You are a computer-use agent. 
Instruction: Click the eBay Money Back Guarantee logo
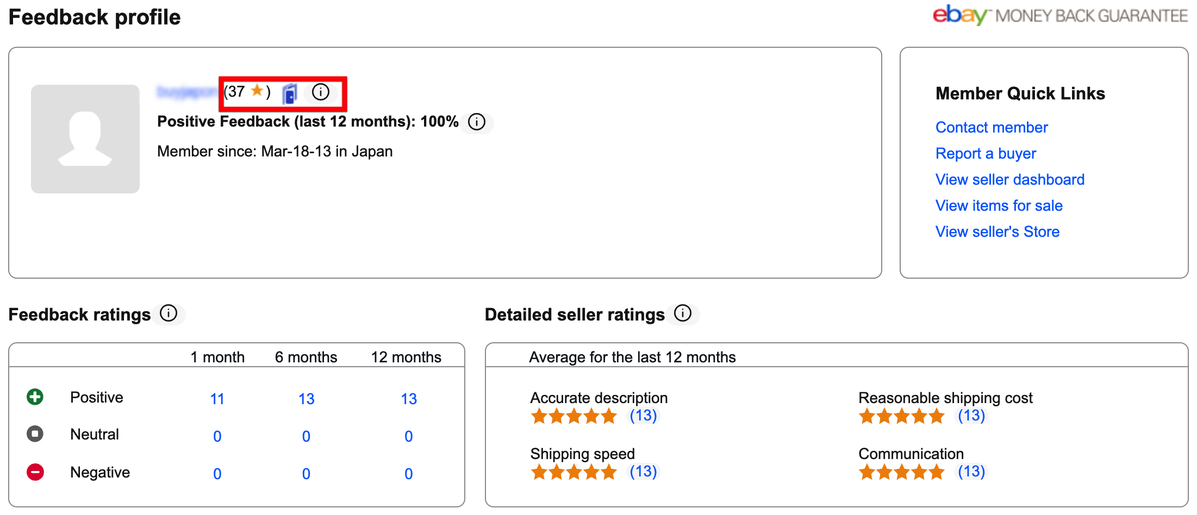(1060, 15)
